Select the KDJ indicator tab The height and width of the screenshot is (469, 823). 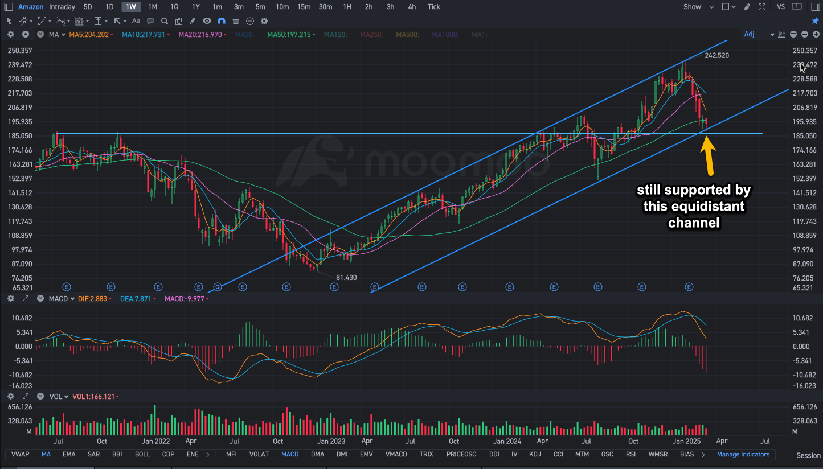pos(535,454)
